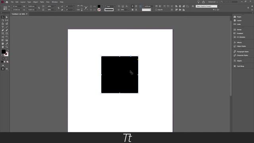Click the Apply None button in toolbox
This screenshot has height=143, width=254.
[8, 62]
